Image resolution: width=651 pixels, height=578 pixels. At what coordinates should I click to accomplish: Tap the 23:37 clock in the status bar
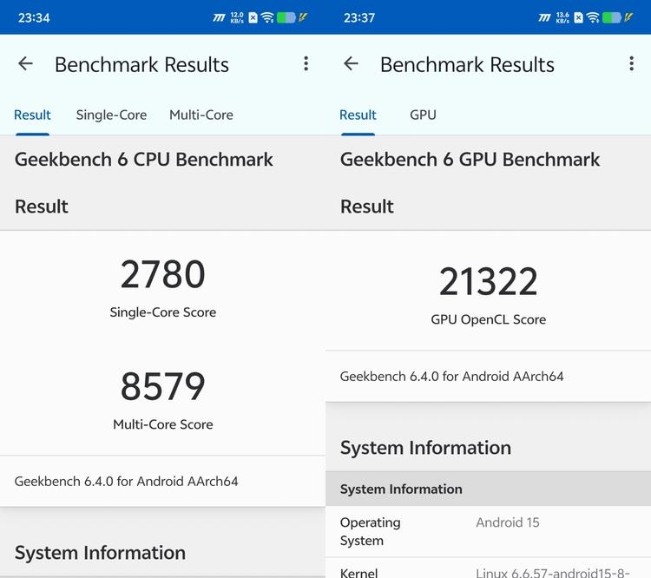(359, 18)
